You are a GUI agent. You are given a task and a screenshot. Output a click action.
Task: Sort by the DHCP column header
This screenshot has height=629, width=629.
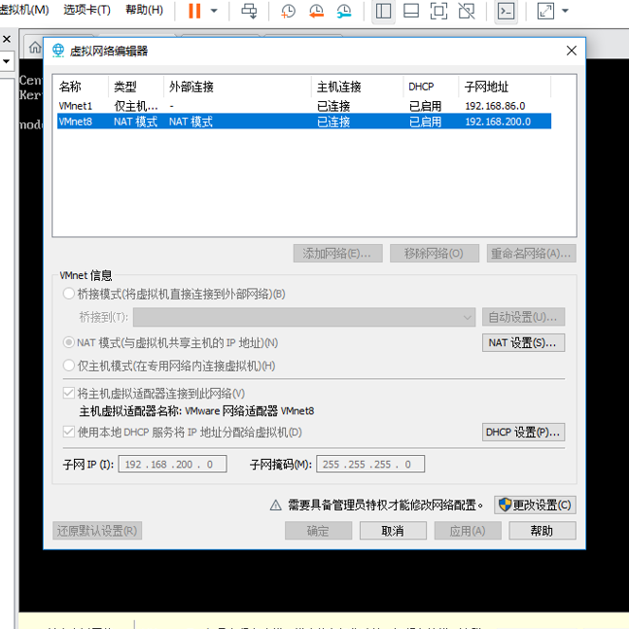point(431,87)
